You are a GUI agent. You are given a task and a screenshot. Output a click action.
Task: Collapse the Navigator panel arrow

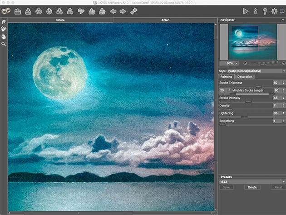[x=284, y=20]
